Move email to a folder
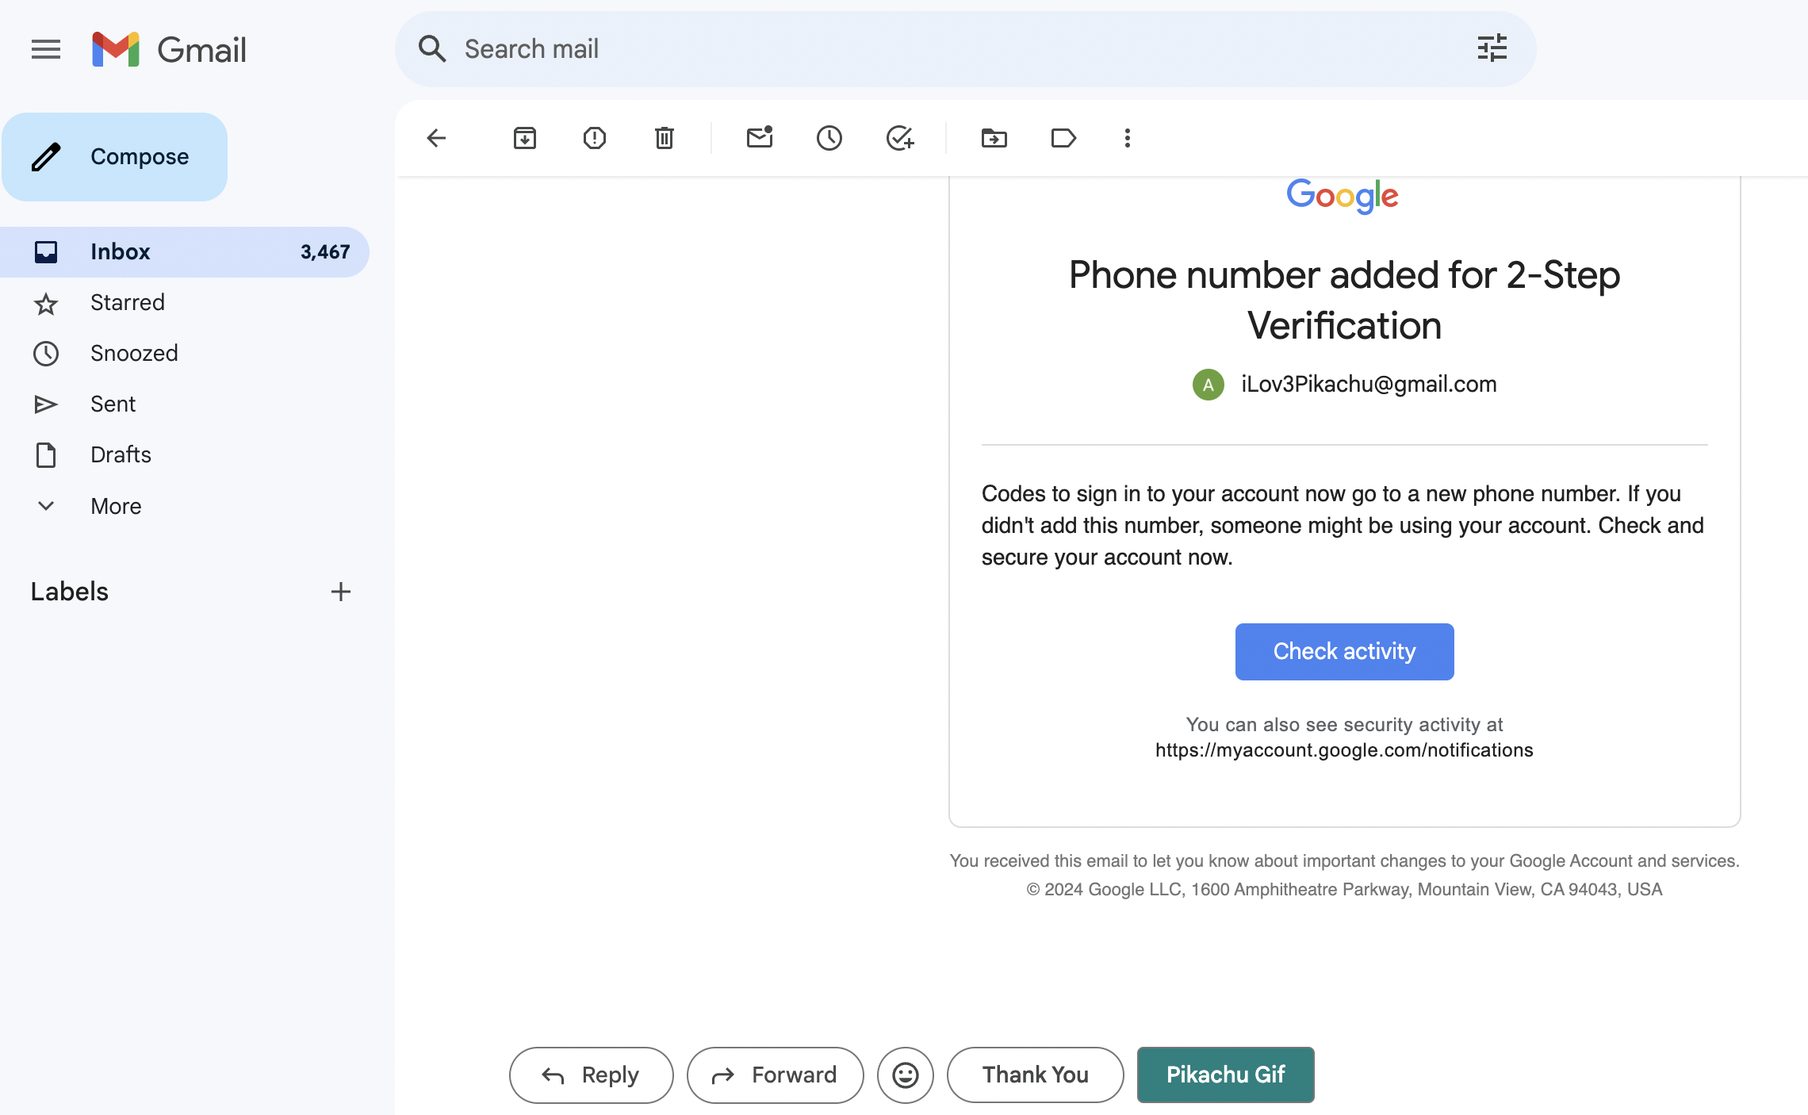Screen dimensions: 1808x1115 pyautogui.click(x=994, y=138)
